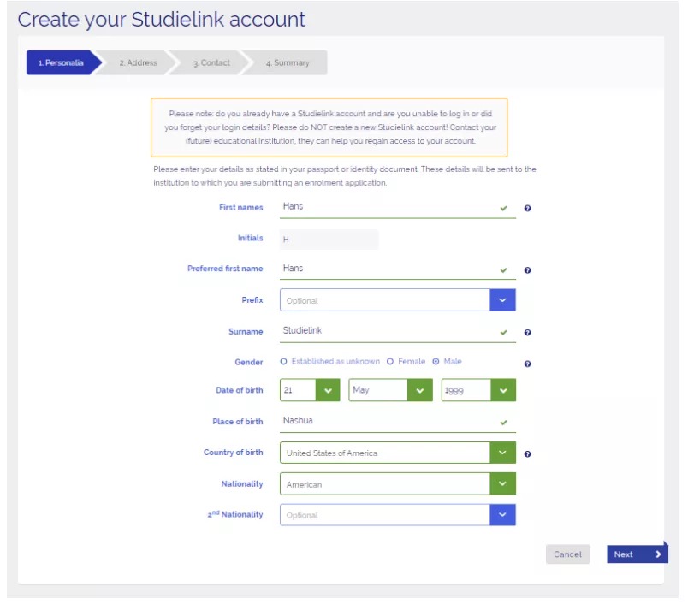Go to the 1. Personalia step
Viewport: 688px width, 610px height.
pyautogui.click(x=63, y=62)
